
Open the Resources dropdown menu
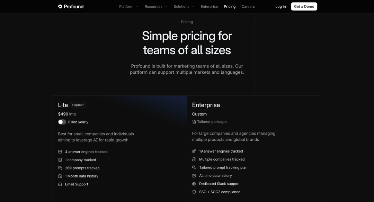155,7
